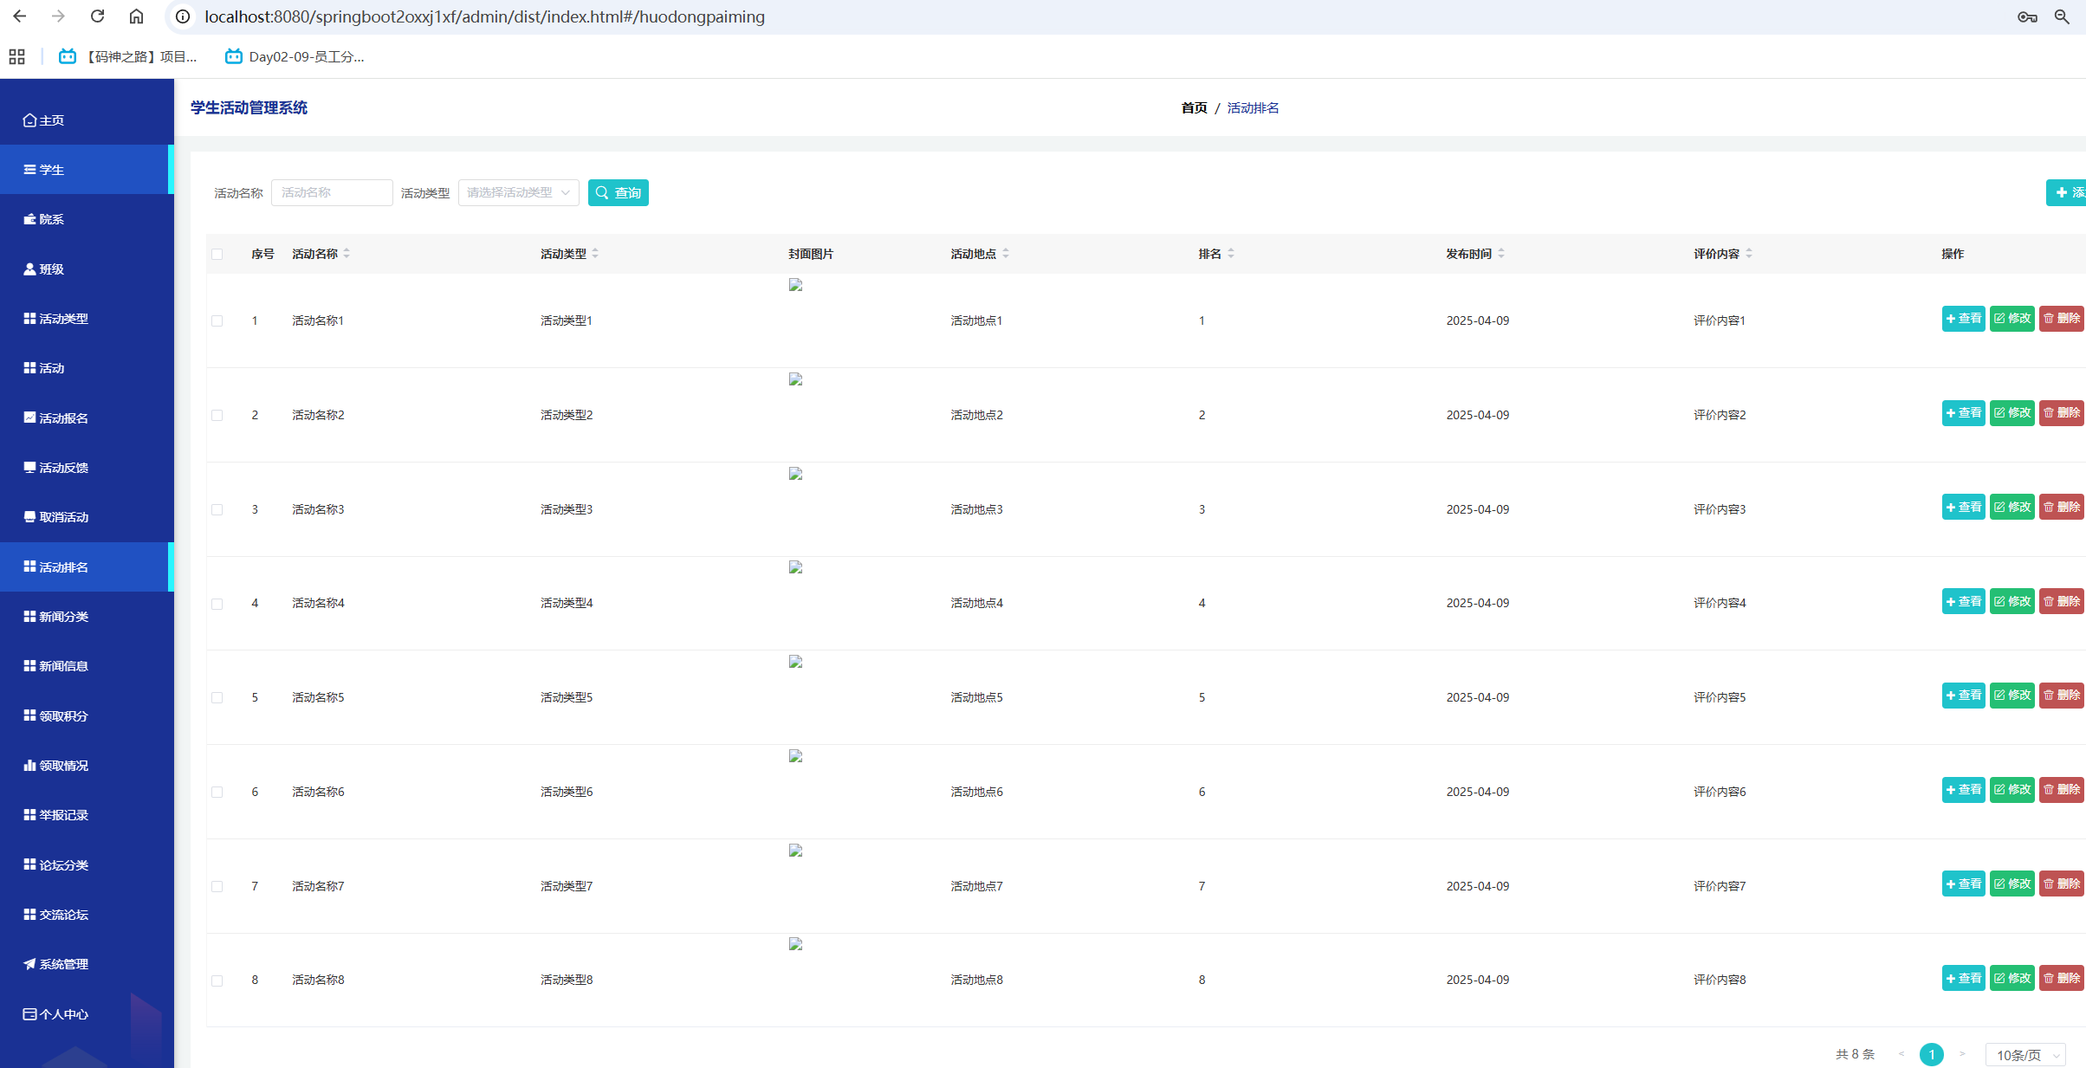
Task: Focus the 活动名称 search input field
Action: (332, 192)
